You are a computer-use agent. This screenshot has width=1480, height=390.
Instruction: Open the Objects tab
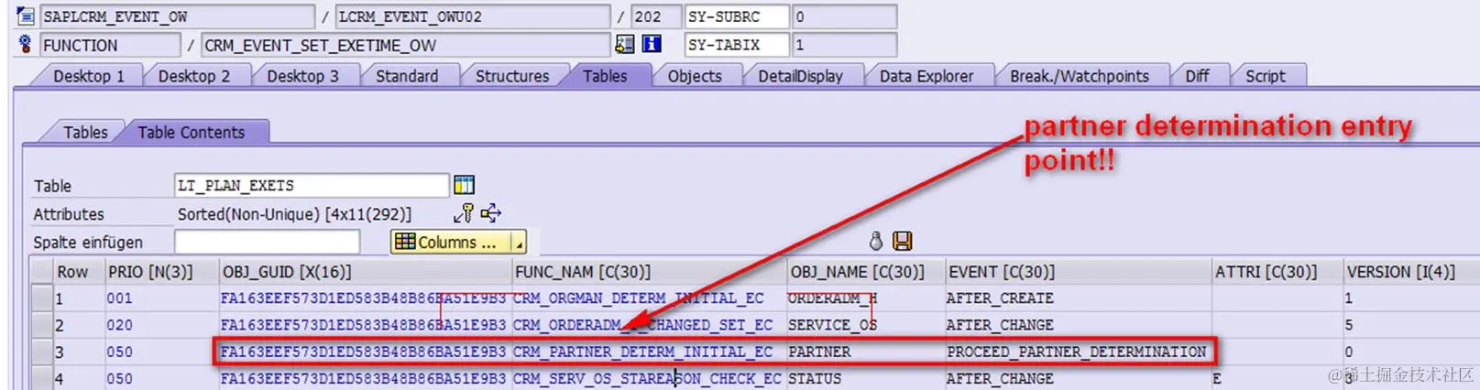694,76
